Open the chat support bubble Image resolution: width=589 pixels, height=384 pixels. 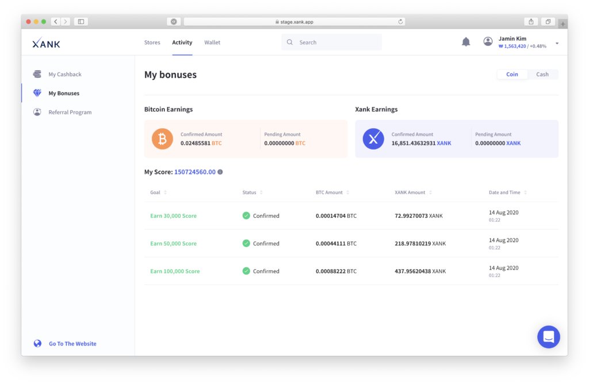coord(548,337)
